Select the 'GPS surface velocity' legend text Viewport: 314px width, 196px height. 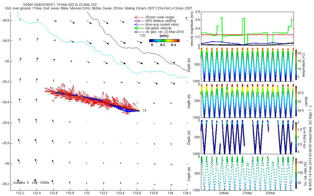point(161,21)
